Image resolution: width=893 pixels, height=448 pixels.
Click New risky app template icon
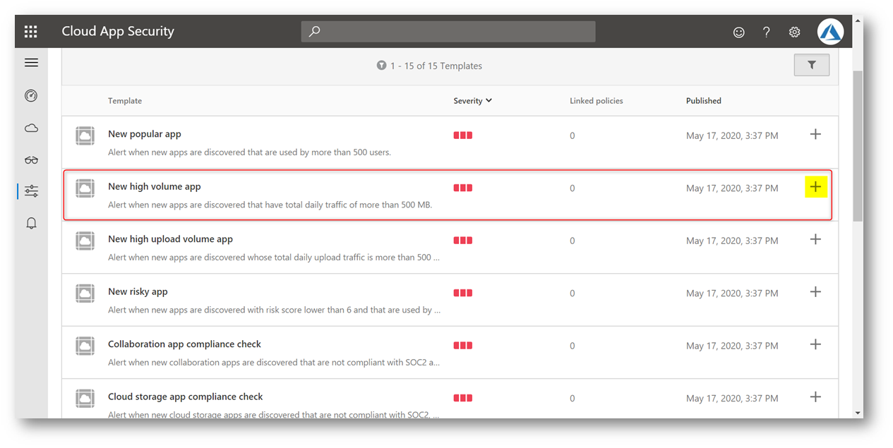coord(85,293)
